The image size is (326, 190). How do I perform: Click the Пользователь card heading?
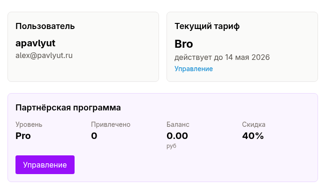click(45, 26)
